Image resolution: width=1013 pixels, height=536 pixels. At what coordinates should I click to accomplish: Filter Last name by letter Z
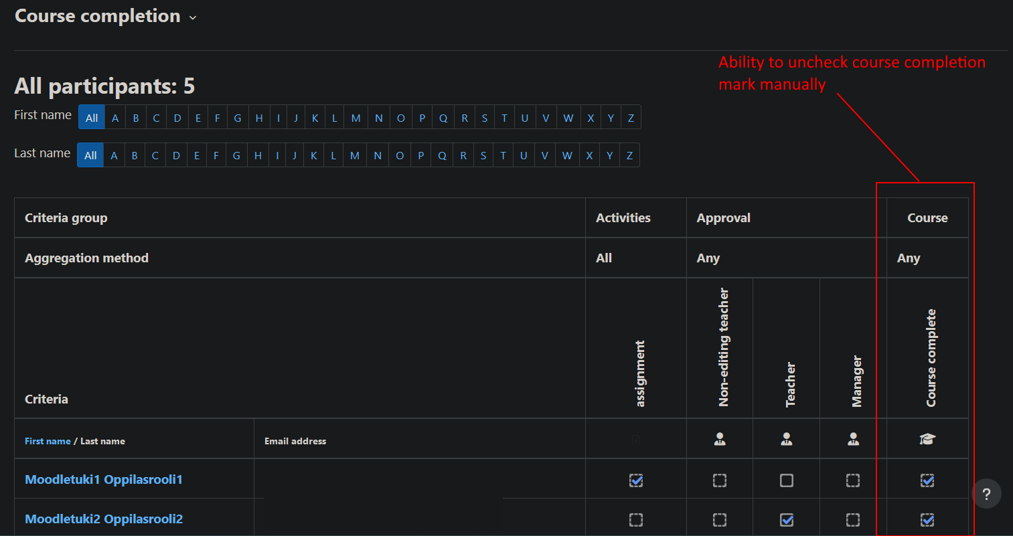[x=629, y=155]
